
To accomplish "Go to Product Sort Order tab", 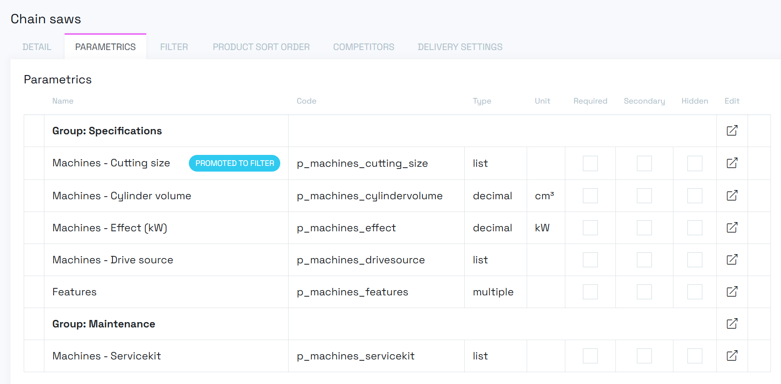I will [x=261, y=47].
